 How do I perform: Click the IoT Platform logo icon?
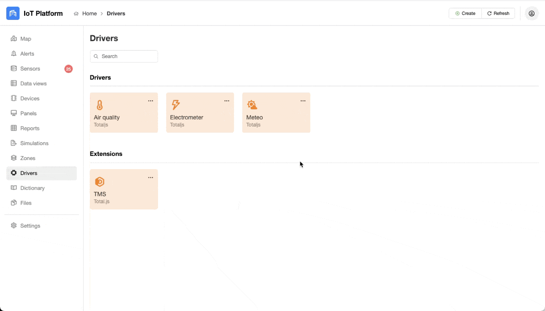[13, 14]
